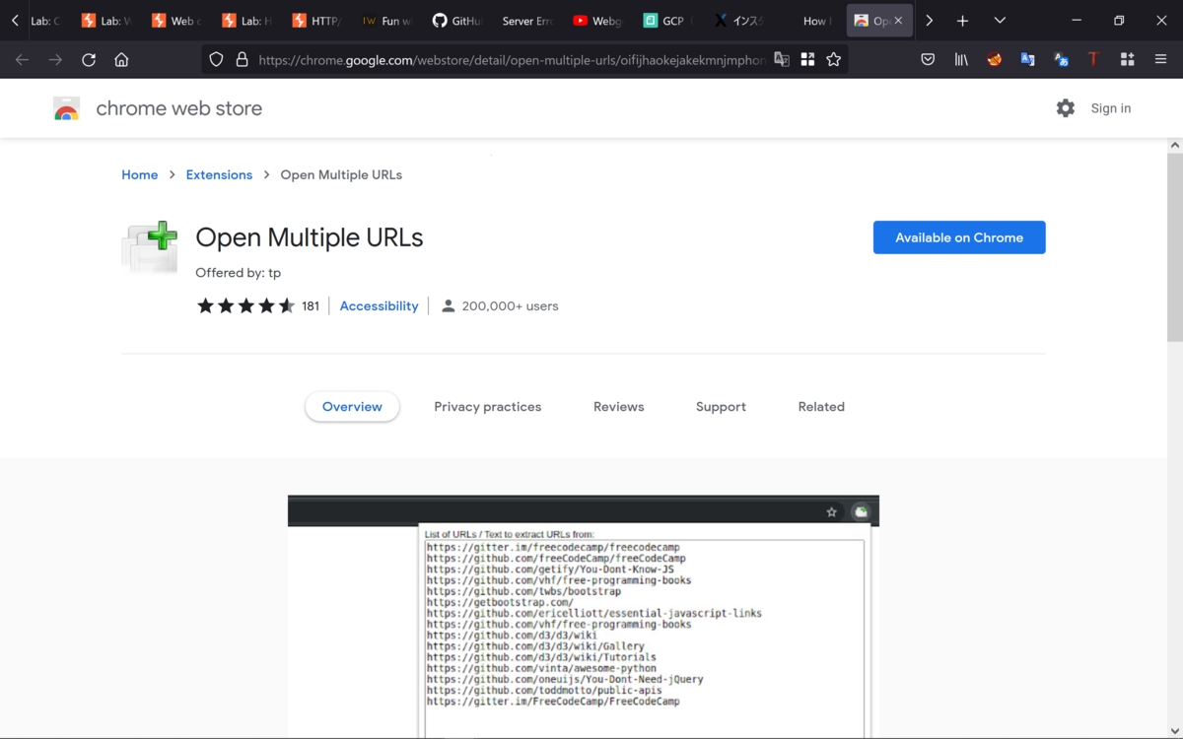This screenshot has height=739, width=1183.
Task: Click the QR grid icon in address bar
Action: pyautogui.click(x=807, y=60)
